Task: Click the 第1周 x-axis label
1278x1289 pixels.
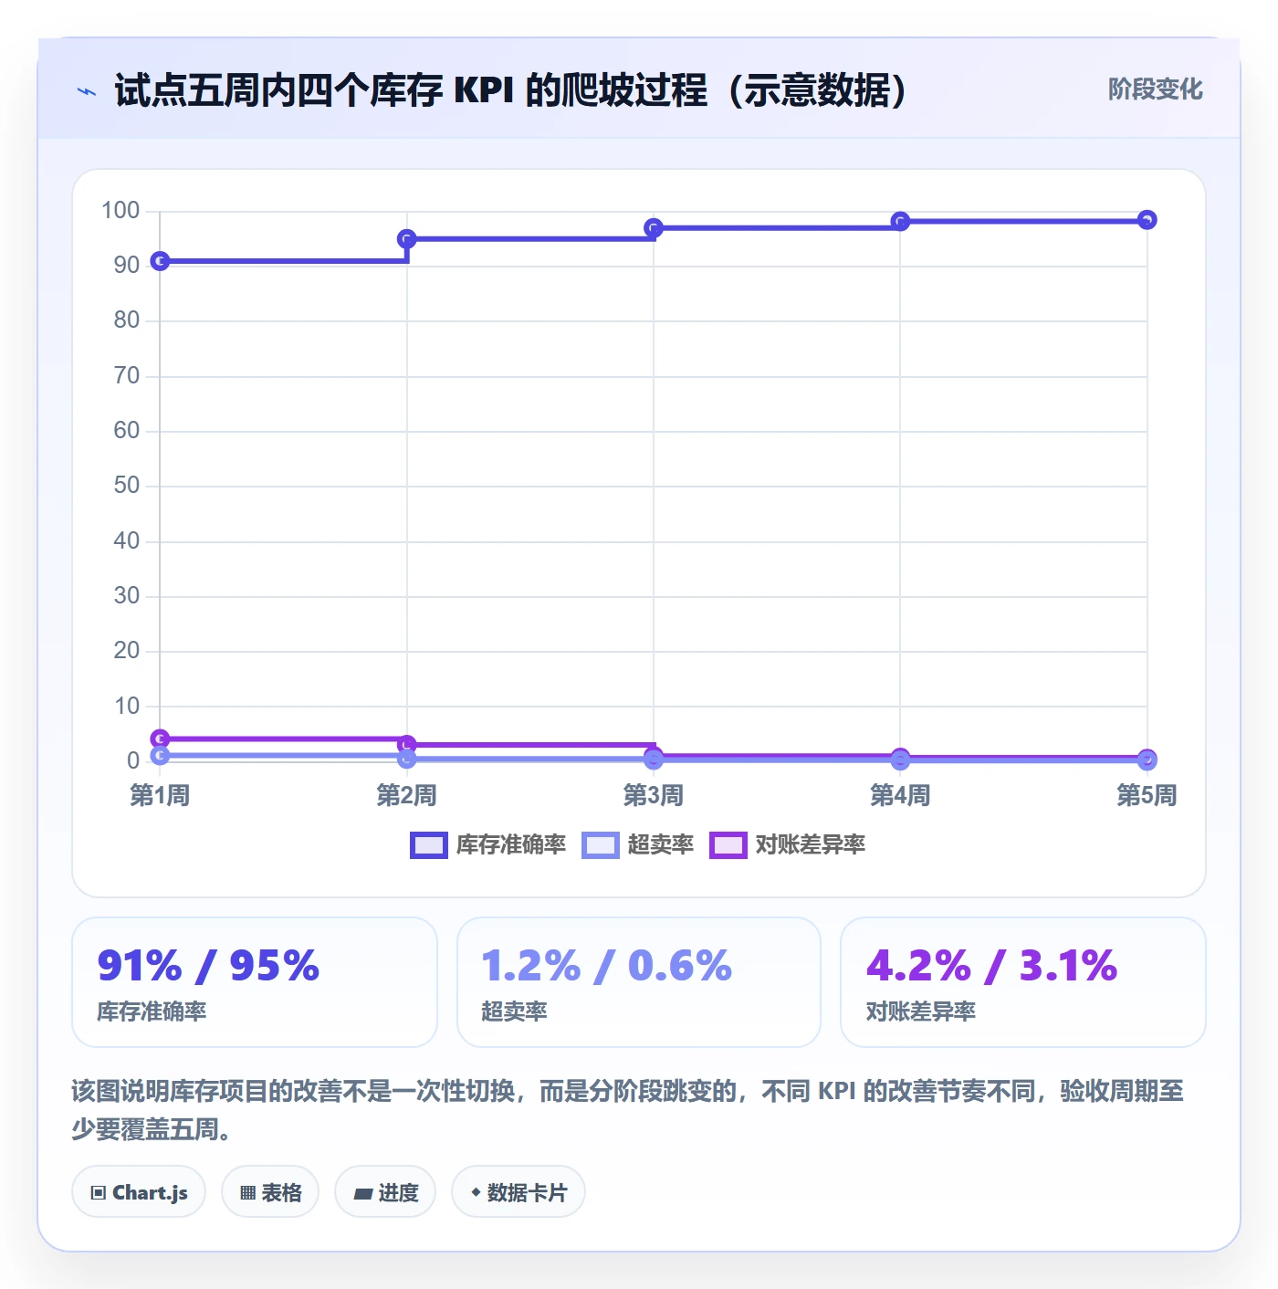Action: pyautogui.click(x=160, y=795)
